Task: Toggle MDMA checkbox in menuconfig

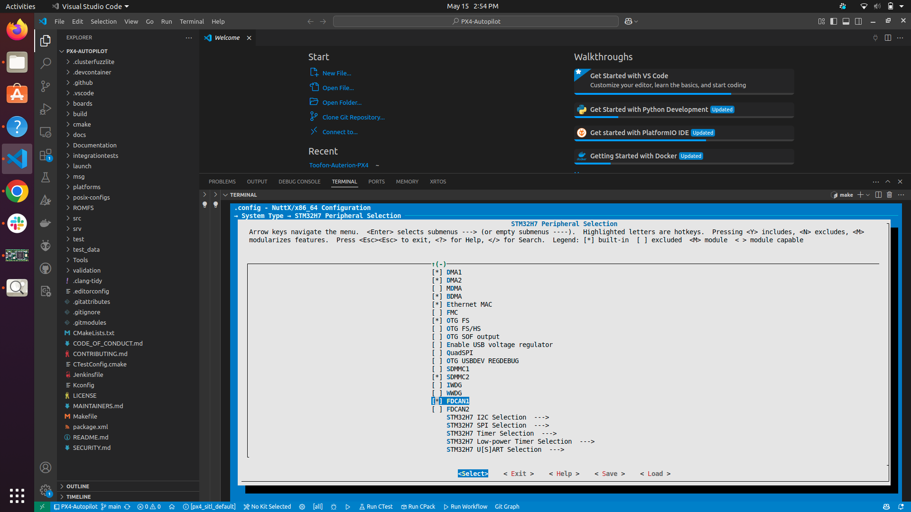Action: pos(437,288)
